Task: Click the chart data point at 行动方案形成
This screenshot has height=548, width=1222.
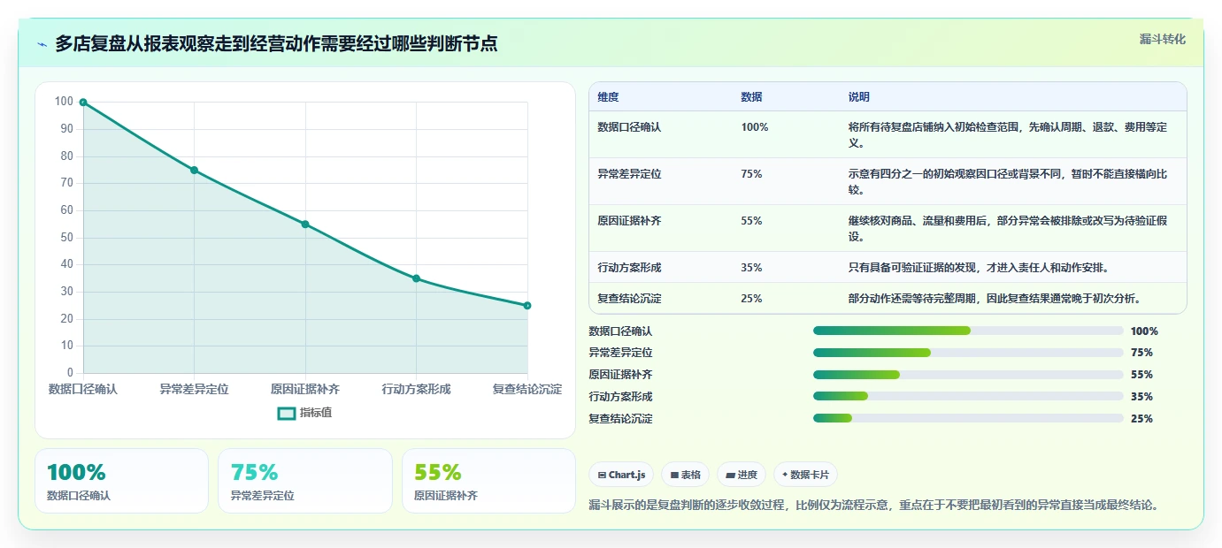Action: click(416, 278)
